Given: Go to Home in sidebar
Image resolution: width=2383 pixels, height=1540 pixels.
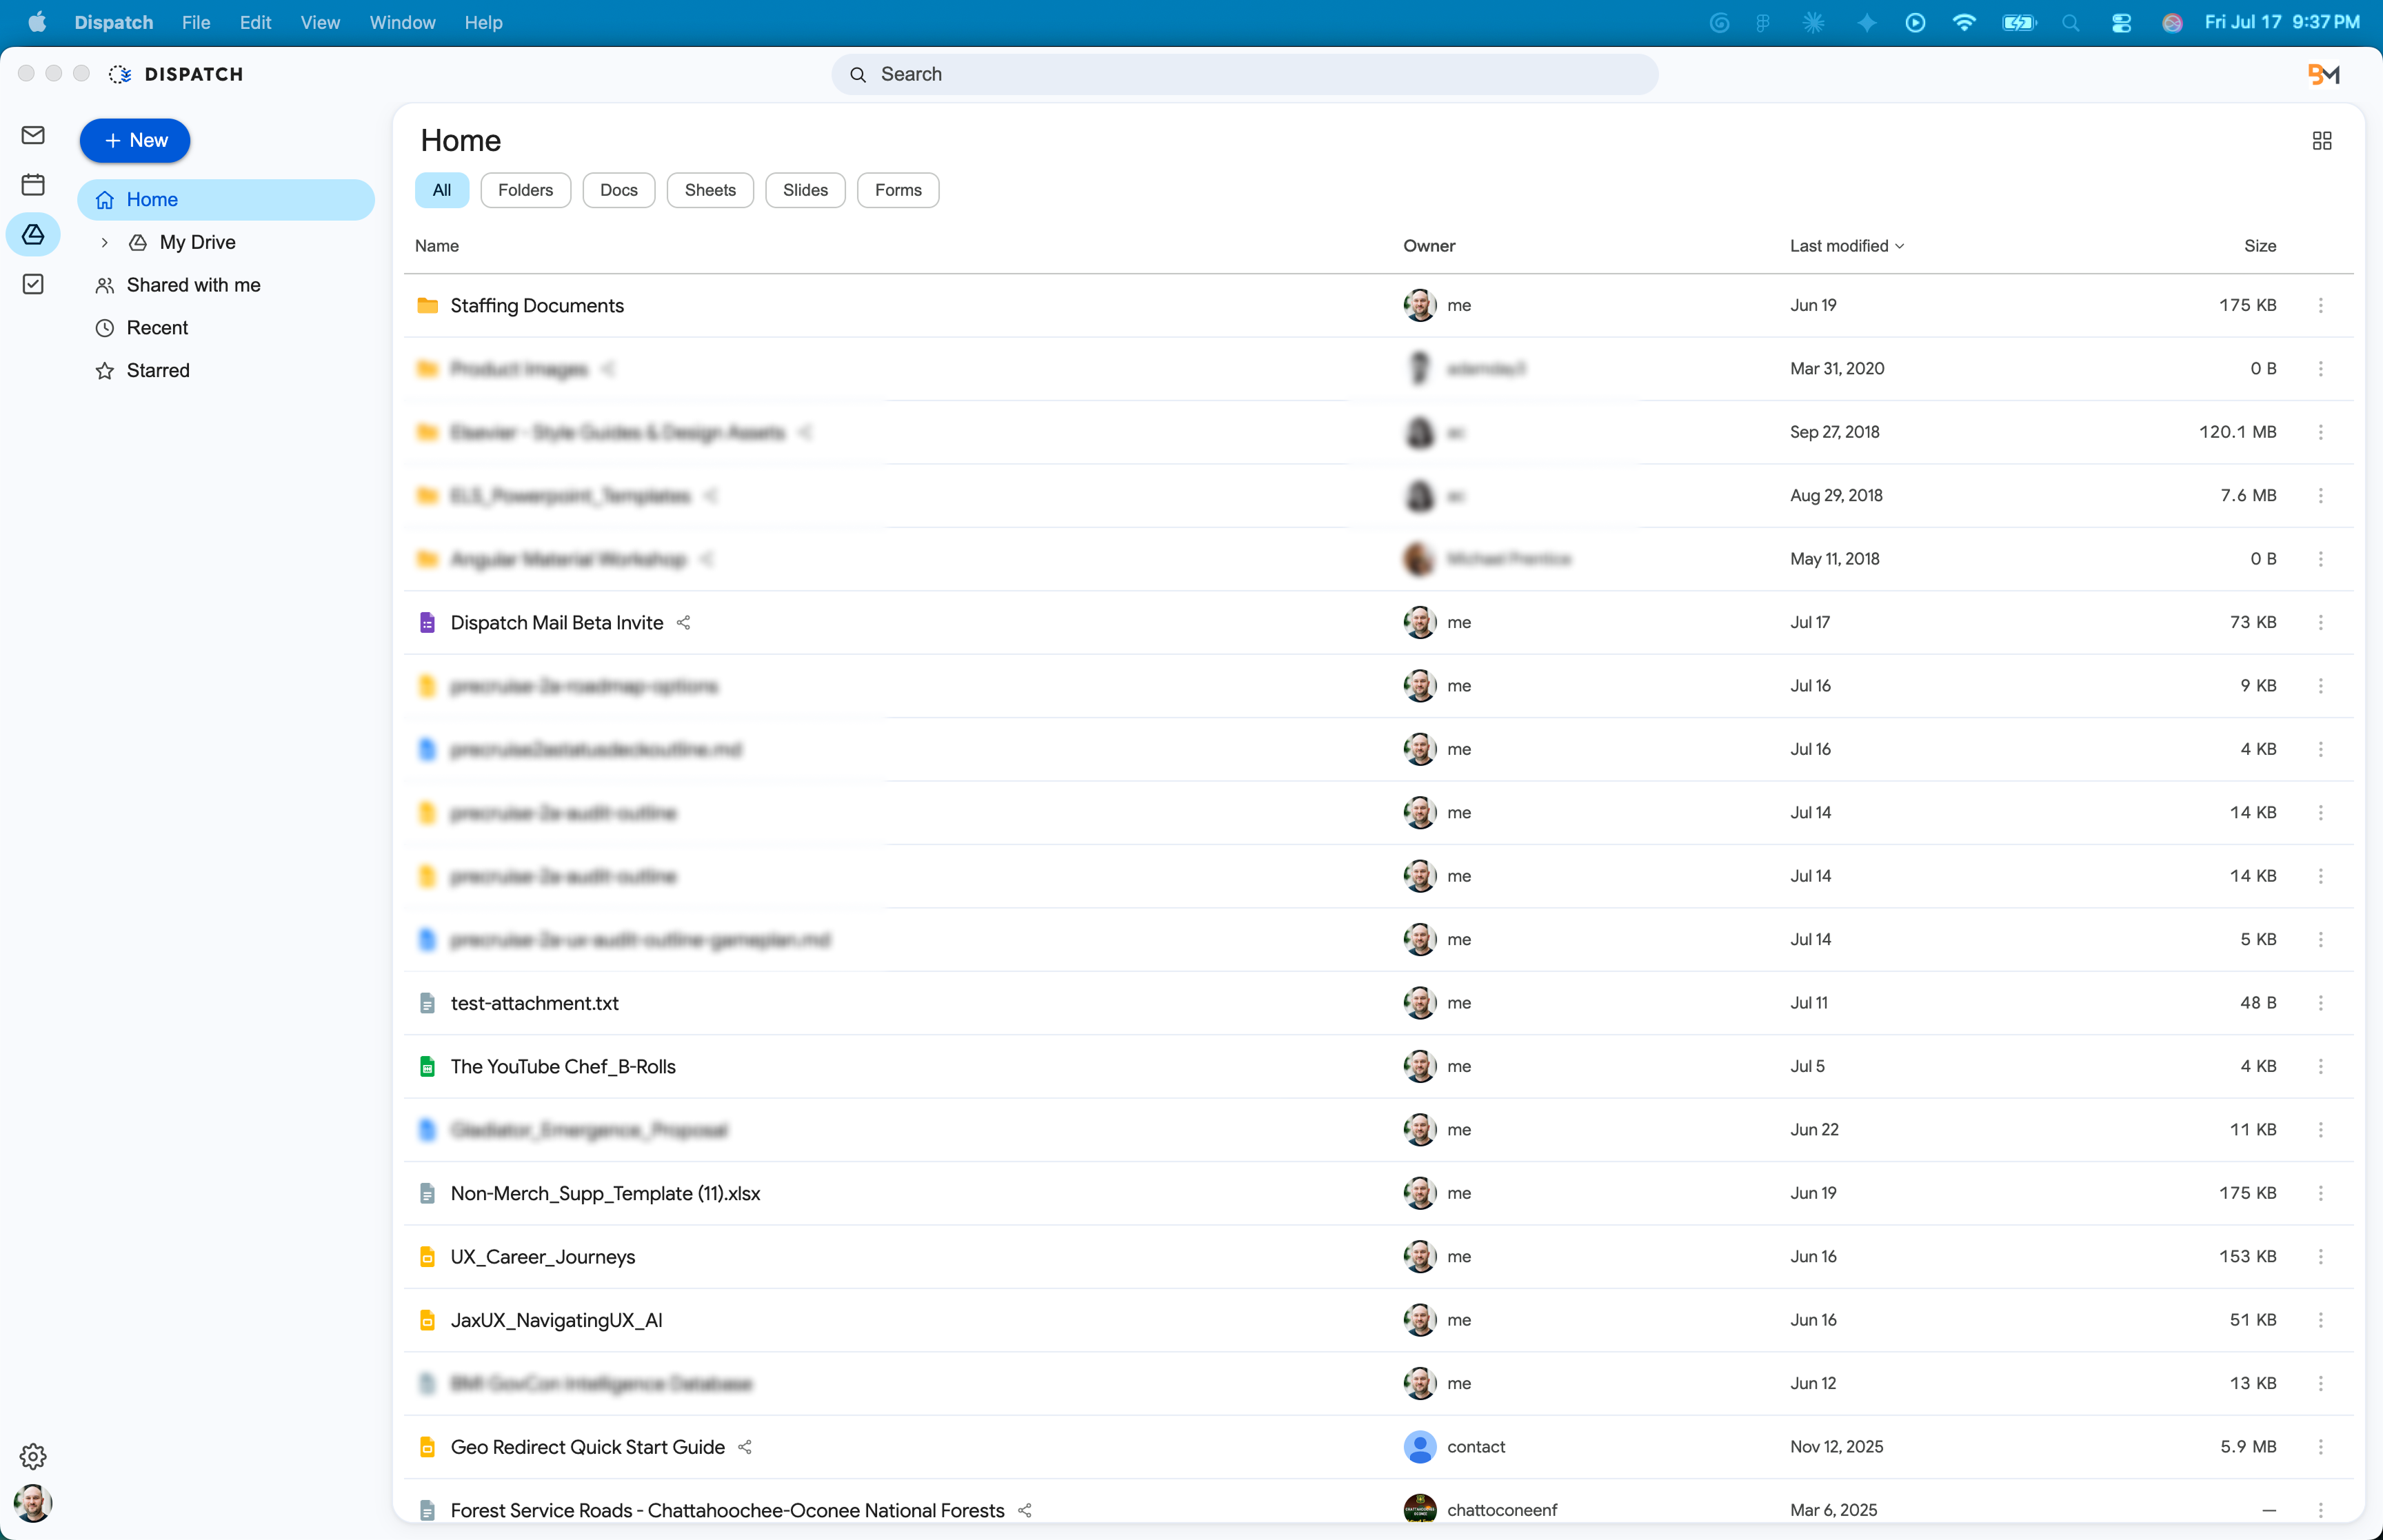Looking at the screenshot, I should pyautogui.click(x=226, y=200).
